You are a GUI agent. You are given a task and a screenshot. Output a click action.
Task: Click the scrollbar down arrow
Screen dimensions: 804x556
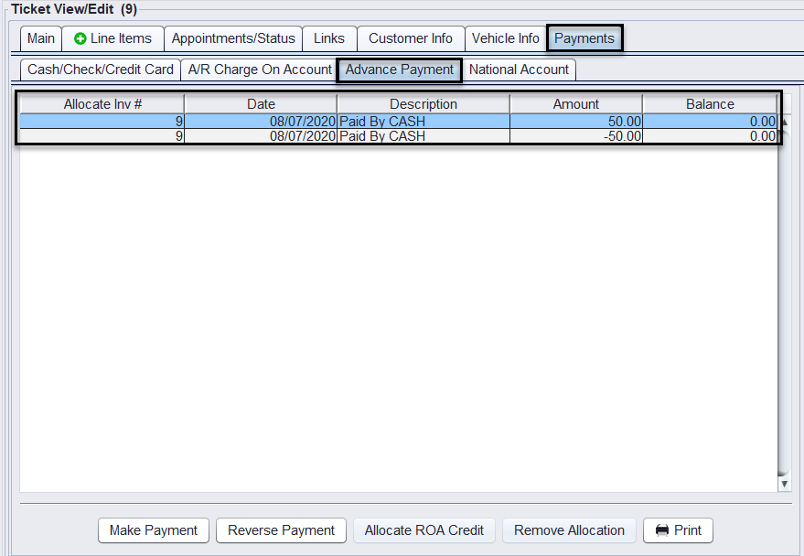(x=783, y=482)
